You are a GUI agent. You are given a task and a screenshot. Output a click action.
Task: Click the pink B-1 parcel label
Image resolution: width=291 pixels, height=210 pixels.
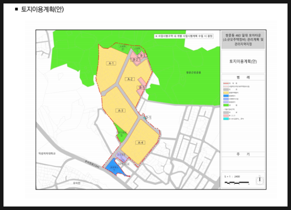point(141,87)
